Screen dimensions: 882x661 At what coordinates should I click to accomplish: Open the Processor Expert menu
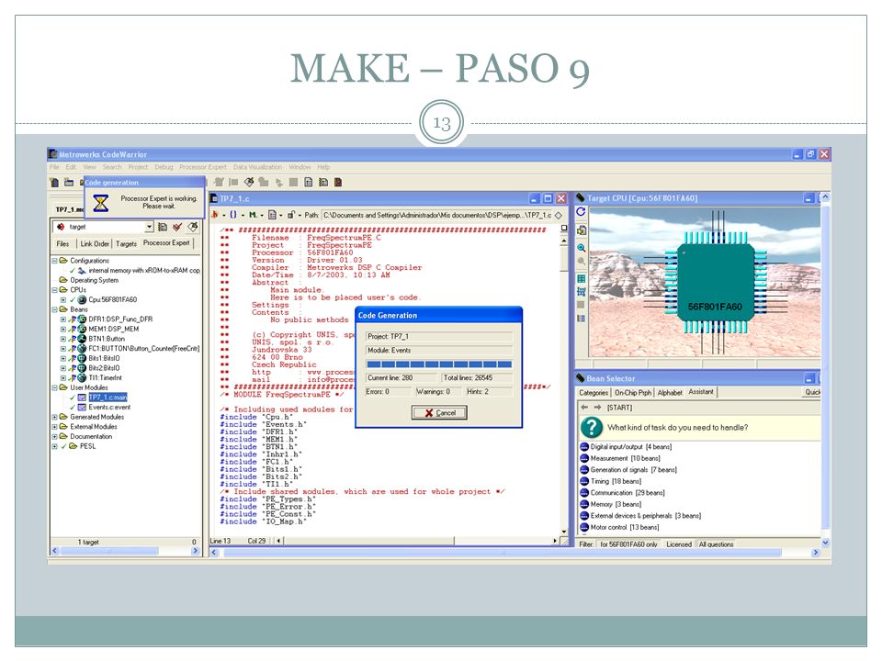point(202,167)
